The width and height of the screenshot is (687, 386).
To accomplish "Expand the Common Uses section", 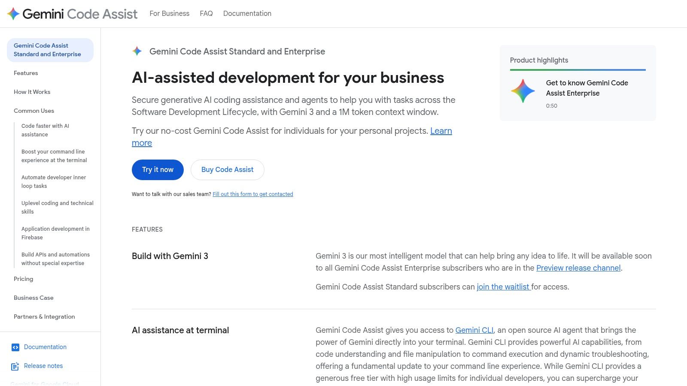I will (x=33, y=111).
